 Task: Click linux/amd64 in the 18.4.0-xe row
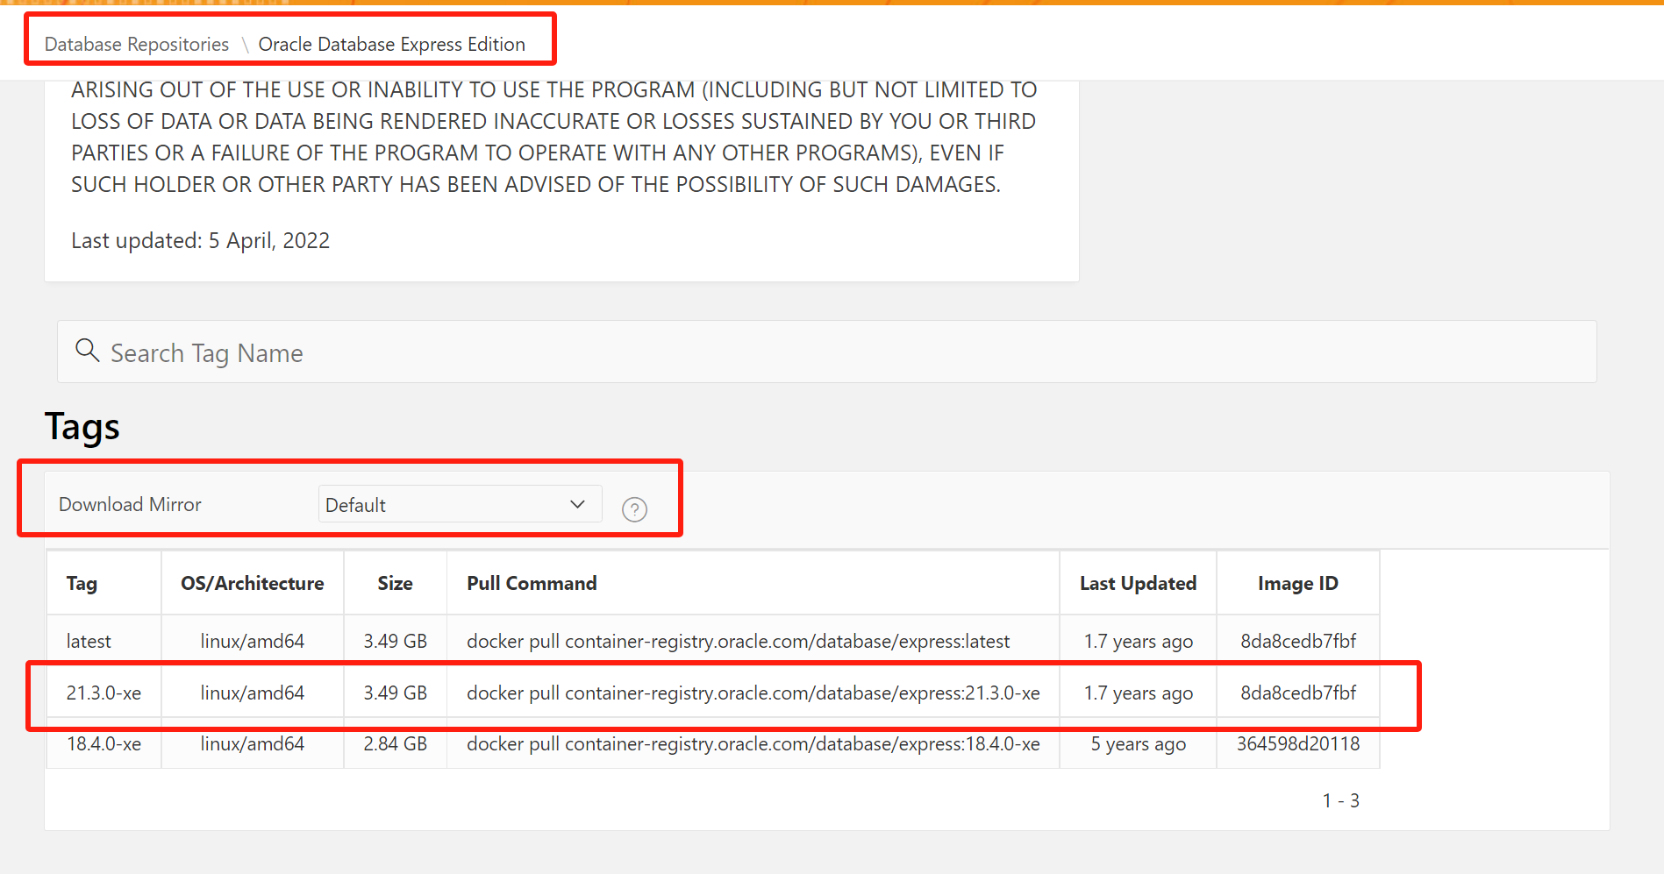252,744
